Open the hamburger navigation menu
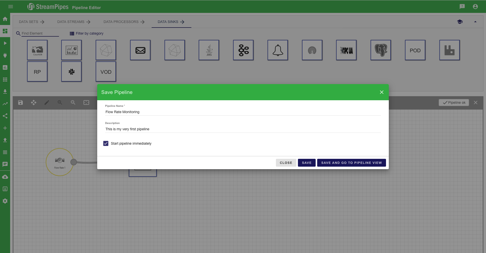 click(11, 7)
